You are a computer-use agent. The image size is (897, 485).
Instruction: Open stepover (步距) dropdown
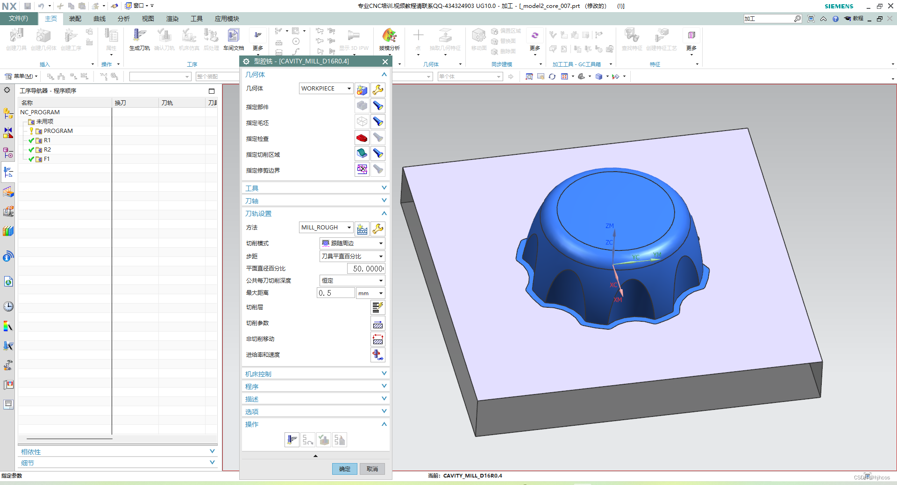(352, 256)
